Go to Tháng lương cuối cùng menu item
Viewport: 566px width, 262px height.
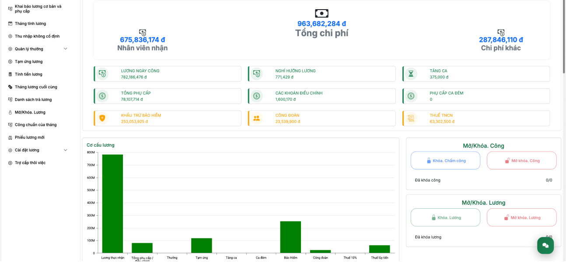coord(36,87)
